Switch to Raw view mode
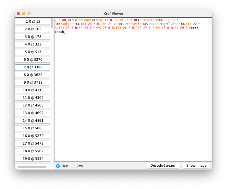This screenshot has height=189, width=227. pos(73,166)
